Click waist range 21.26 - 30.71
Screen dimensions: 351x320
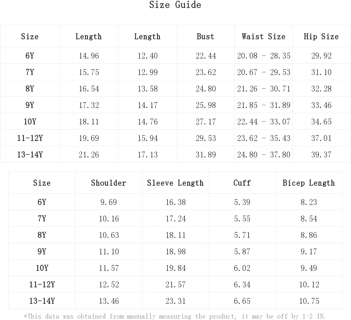coord(264,88)
